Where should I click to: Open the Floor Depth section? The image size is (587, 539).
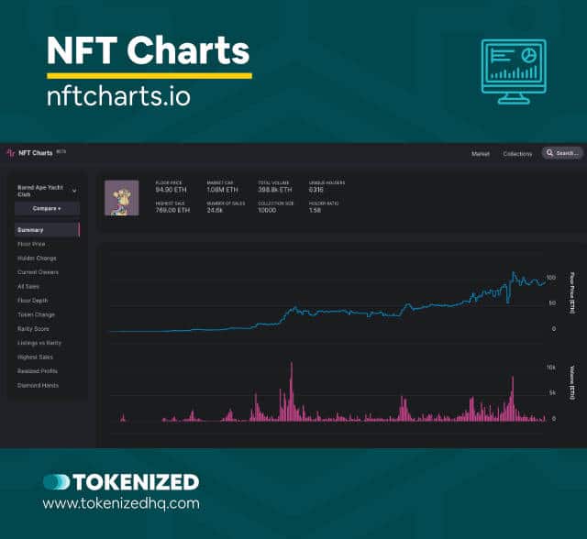tap(33, 301)
